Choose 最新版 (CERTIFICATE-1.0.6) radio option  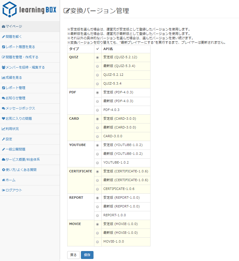[97, 181]
